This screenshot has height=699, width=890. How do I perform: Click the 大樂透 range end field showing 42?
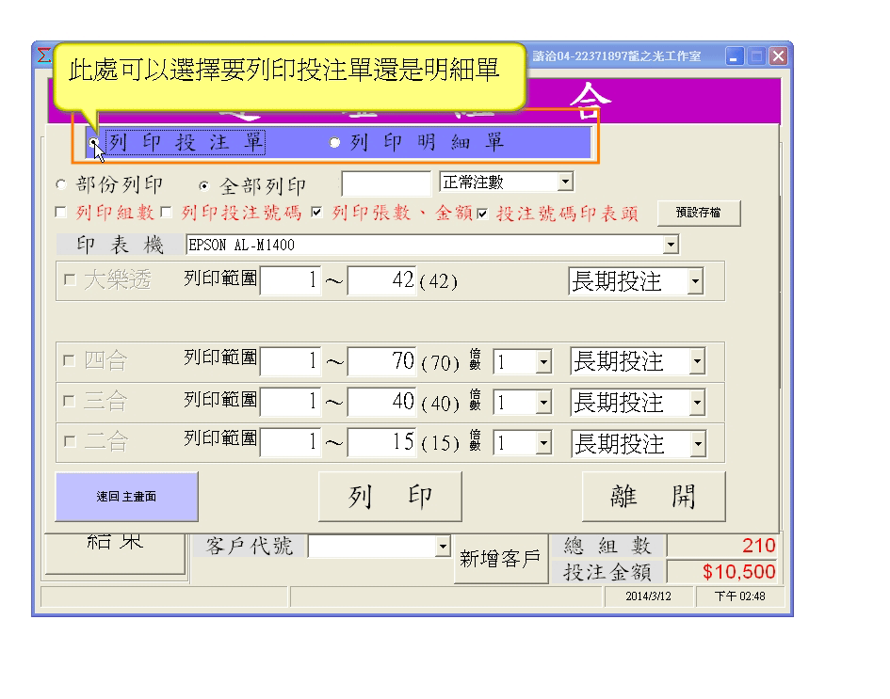coord(381,280)
